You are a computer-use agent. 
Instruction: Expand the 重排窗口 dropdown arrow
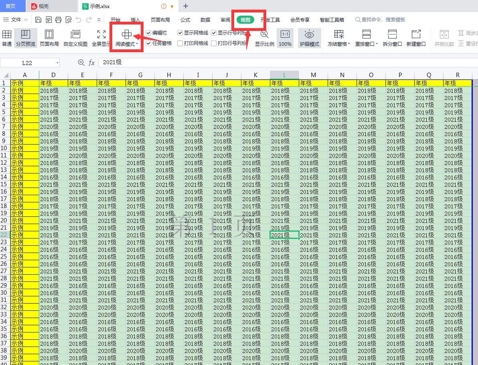pyautogui.click(x=377, y=44)
